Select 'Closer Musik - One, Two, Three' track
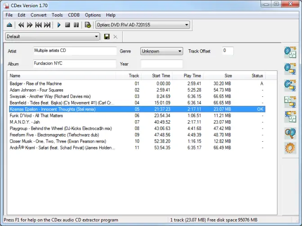 (137, 141)
